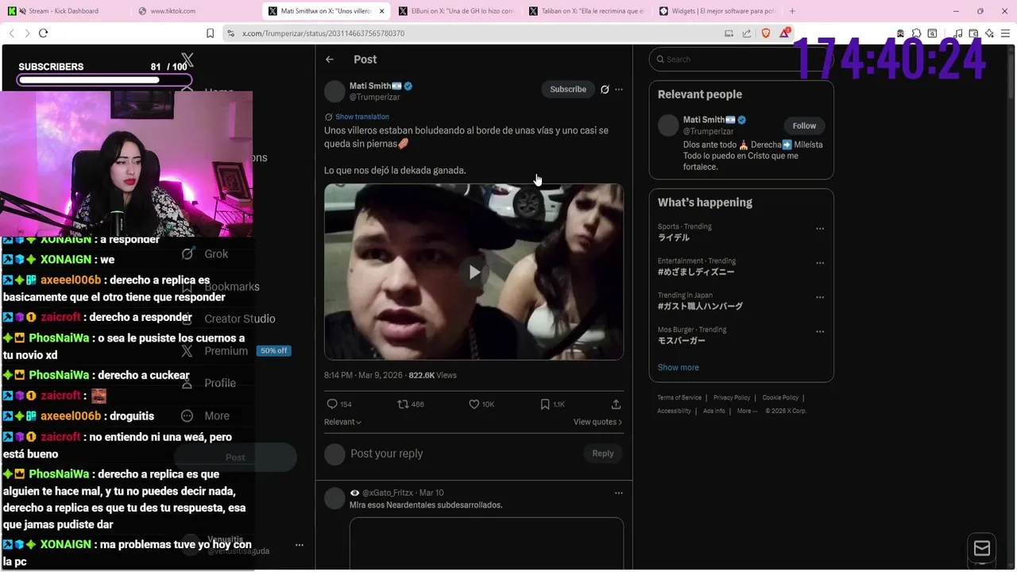The width and height of the screenshot is (1017, 572).
Task: Expand the More link in footer
Action: [747, 411]
